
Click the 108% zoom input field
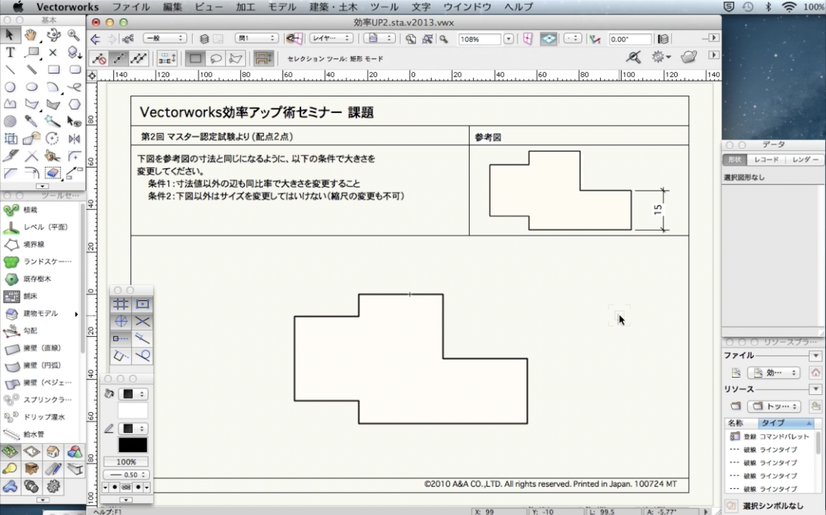479,39
